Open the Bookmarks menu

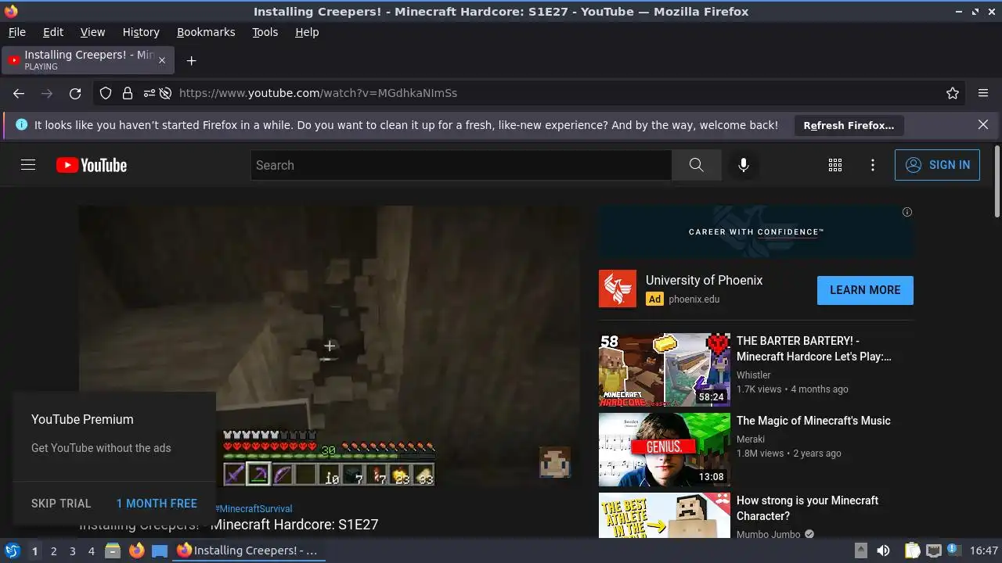pos(206,32)
